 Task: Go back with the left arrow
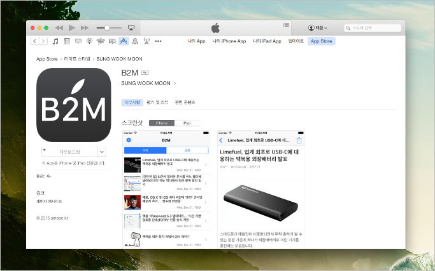pyautogui.click(x=34, y=41)
